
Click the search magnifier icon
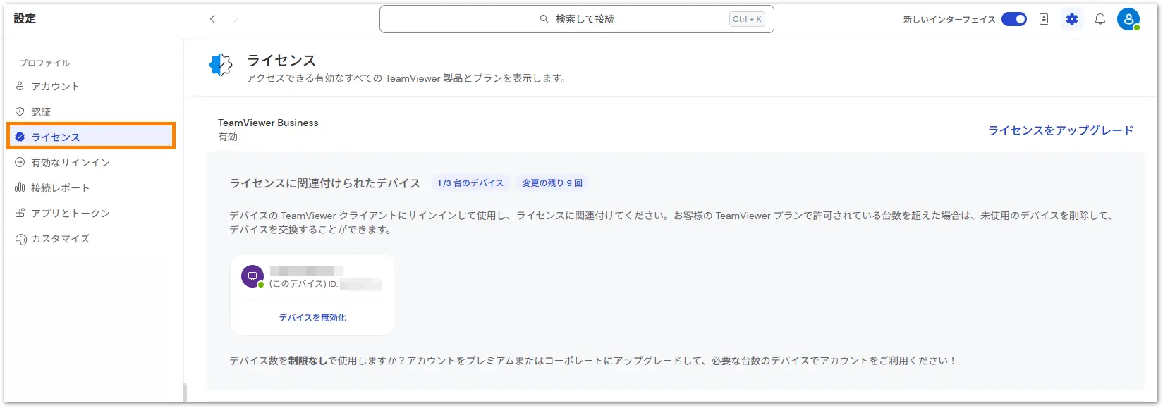[544, 19]
